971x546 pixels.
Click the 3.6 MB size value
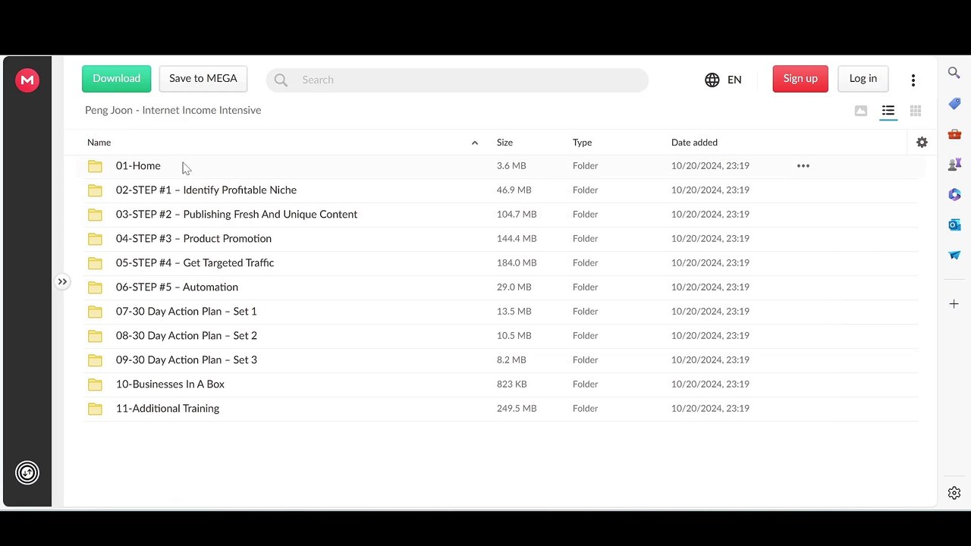click(x=511, y=166)
